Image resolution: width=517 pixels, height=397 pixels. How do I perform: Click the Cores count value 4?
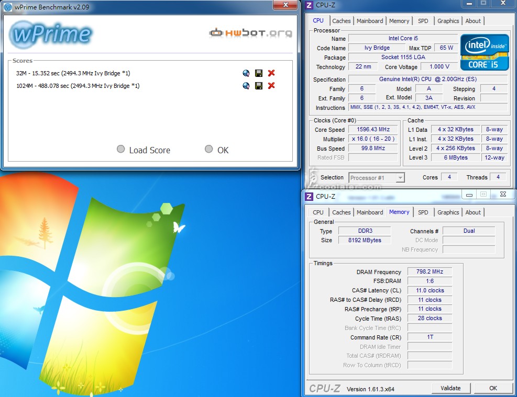click(x=449, y=177)
